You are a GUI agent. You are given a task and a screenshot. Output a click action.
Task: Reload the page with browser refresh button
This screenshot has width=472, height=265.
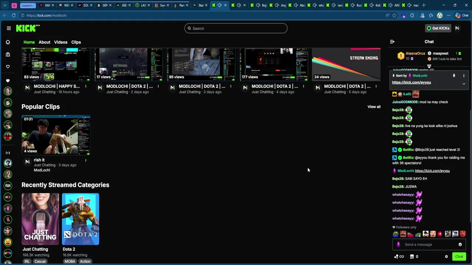(x=14, y=15)
